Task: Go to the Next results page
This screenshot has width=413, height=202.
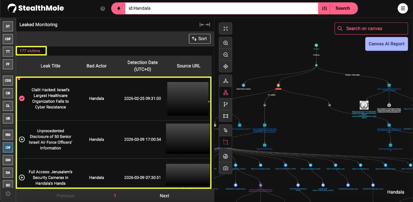Action: 164,196
